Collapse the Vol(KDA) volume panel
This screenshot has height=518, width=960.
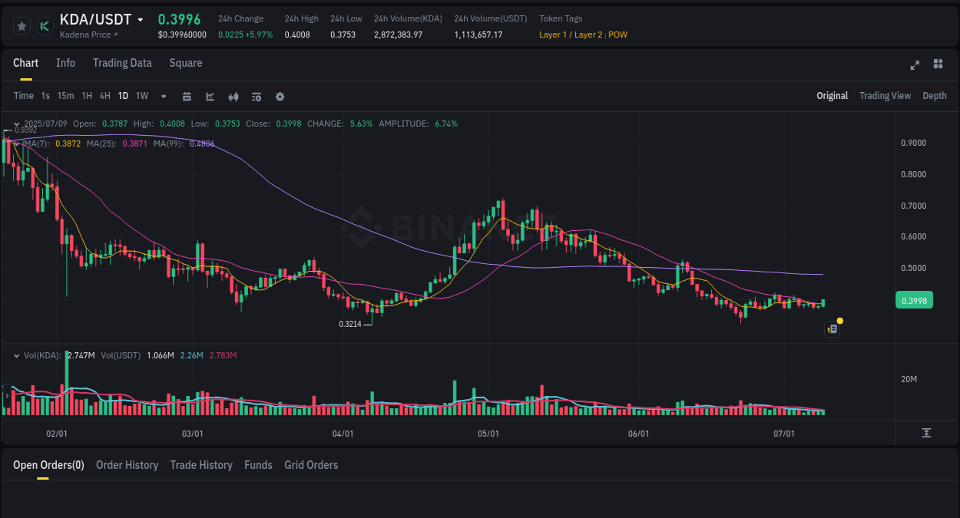point(16,355)
